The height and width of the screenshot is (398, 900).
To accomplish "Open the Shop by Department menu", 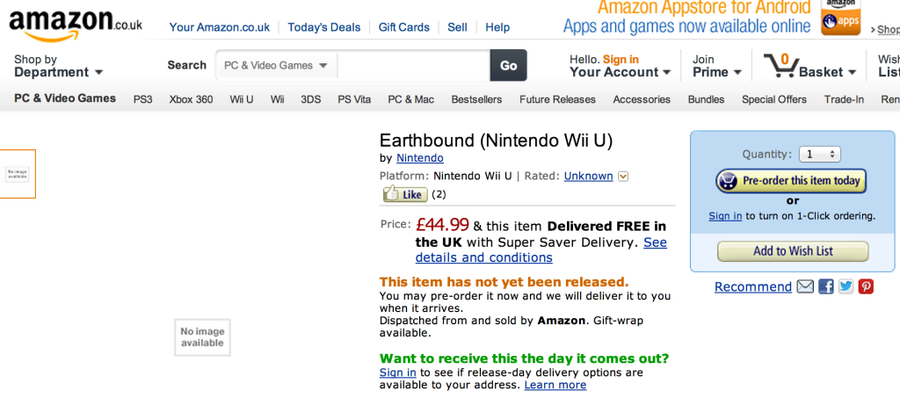I will click(58, 65).
